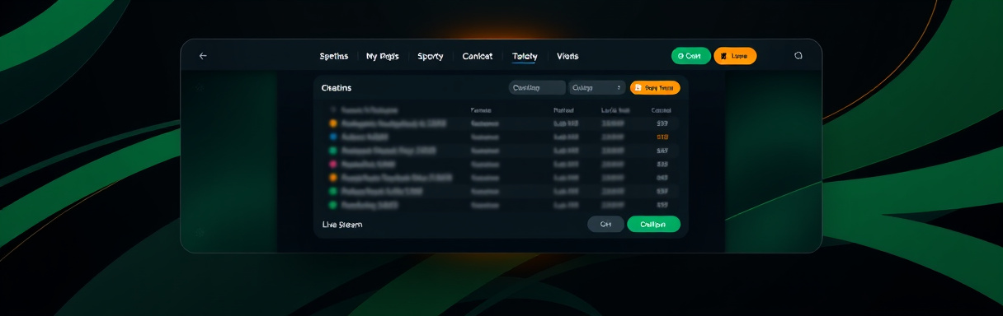Viewport: 1003px width, 316px height.
Task: Click the grey button at panel bottom
Action: coord(606,224)
